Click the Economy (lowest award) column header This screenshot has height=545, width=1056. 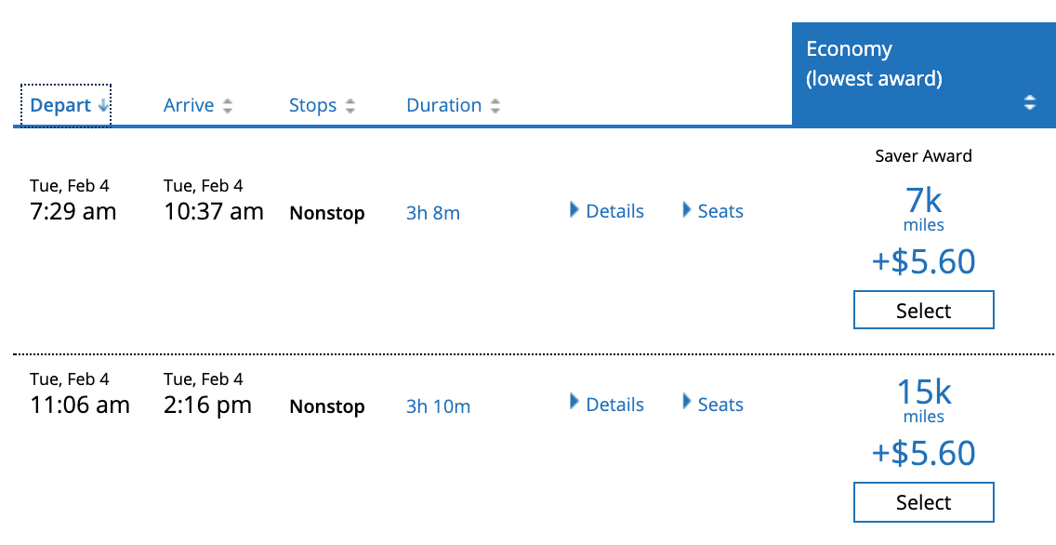[x=874, y=64]
